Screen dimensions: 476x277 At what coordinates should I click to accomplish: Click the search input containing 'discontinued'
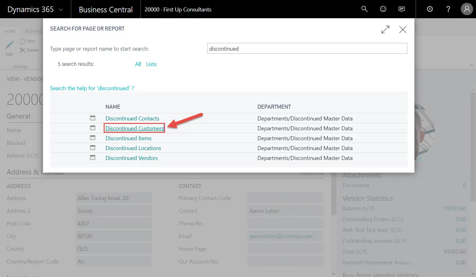click(307, 49)
